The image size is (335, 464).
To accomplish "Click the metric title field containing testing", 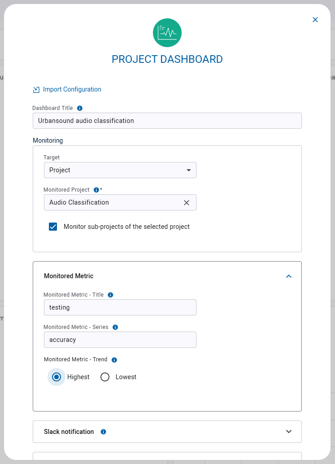I will click(120, 307).
